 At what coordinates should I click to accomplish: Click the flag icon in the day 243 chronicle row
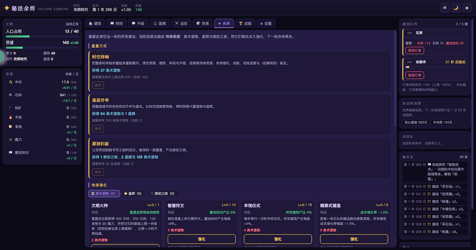[x=429, y=186]
